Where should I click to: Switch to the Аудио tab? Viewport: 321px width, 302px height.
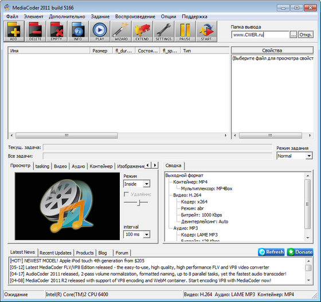pyautogui.click(x=78, y=167)
